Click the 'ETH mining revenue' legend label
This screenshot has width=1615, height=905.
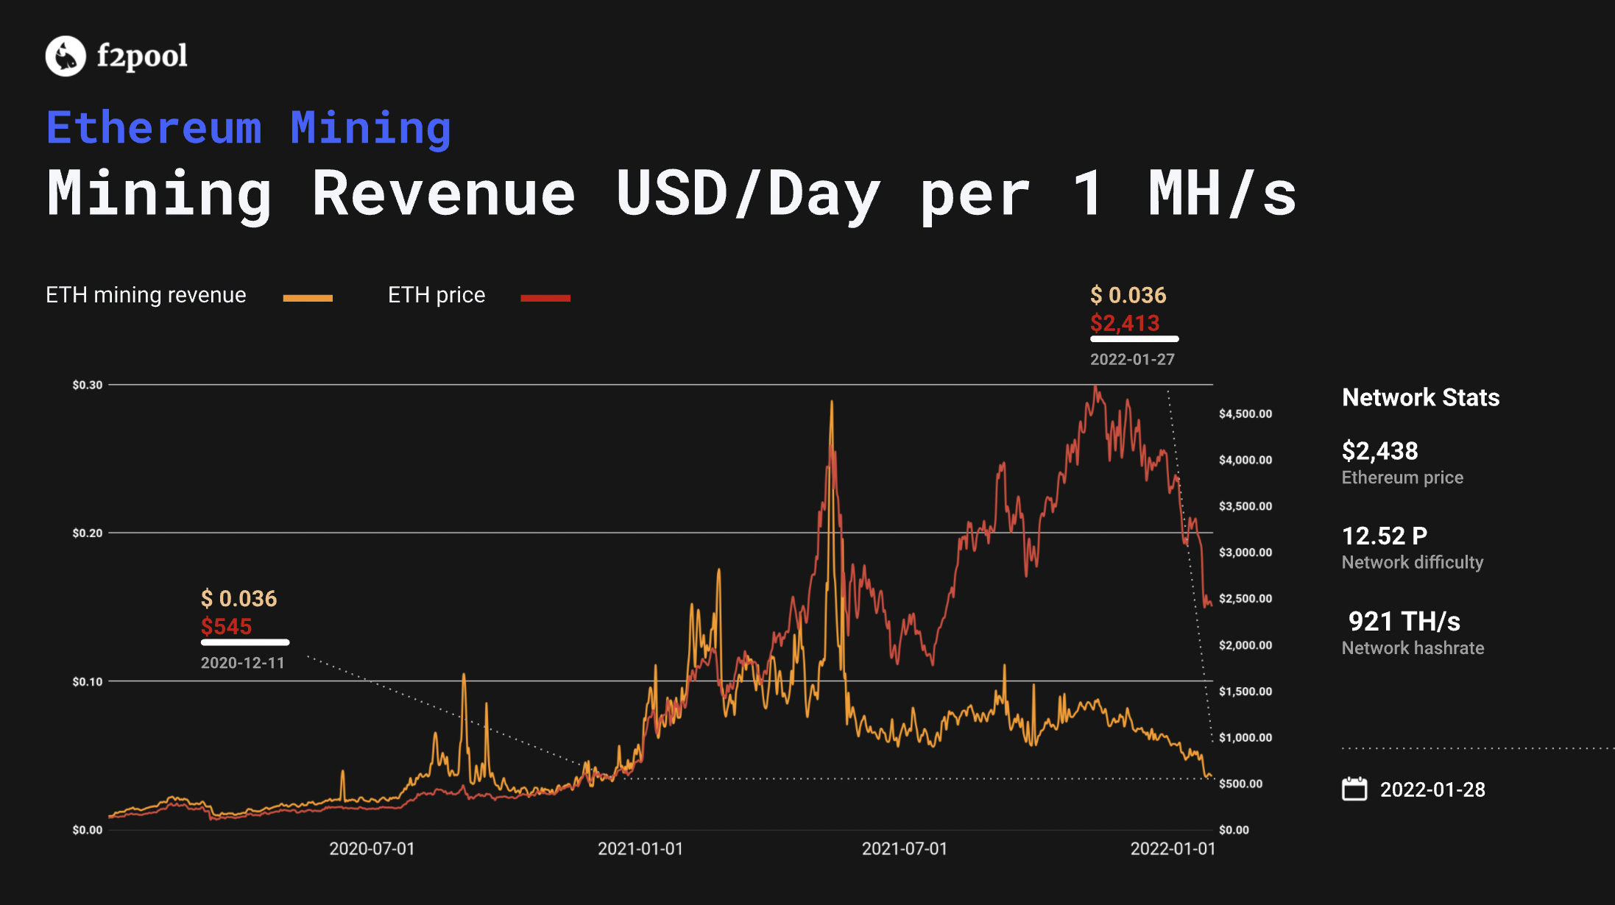click(x=146, y=295)
